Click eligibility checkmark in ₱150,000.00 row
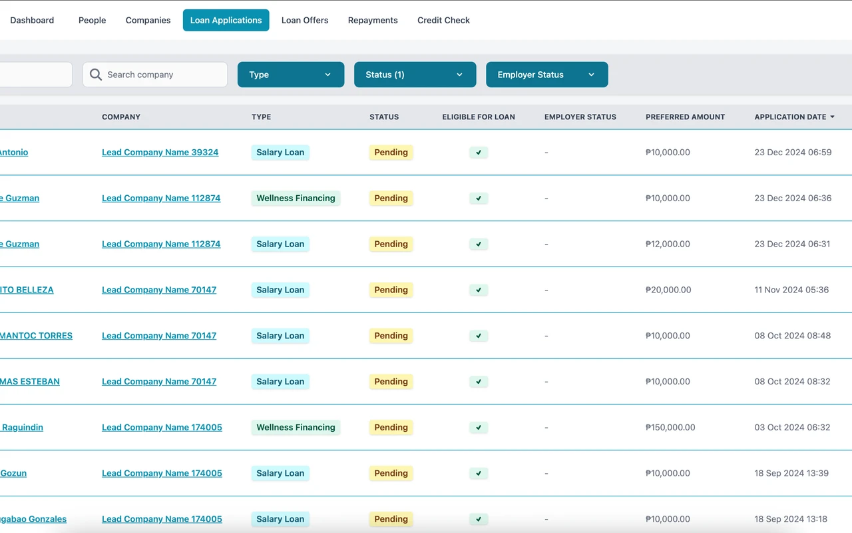 point(479,428)
